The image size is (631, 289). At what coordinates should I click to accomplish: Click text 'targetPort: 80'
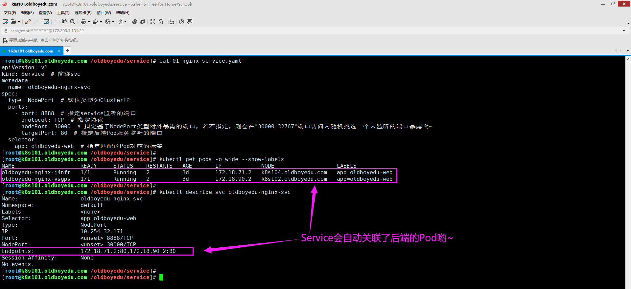[44, 133]
